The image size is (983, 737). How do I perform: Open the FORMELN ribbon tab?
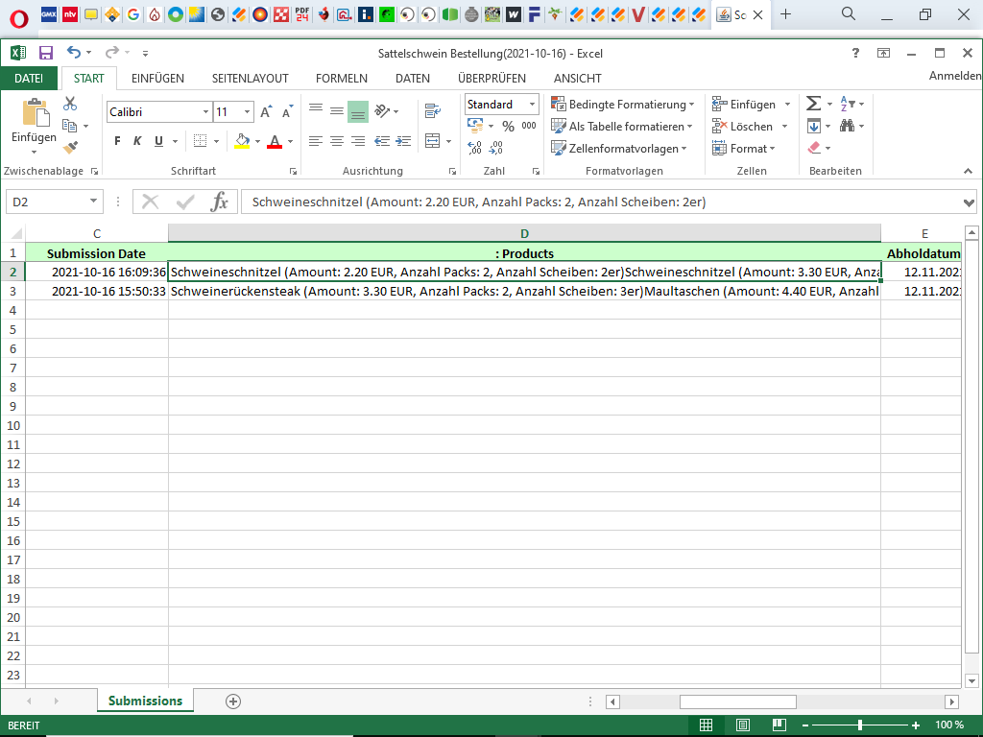click(341, 79)
